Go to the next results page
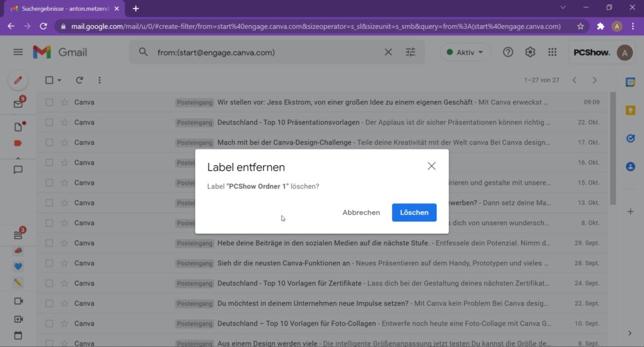Viewport: 644px width, 347px height. coord(594,80)
